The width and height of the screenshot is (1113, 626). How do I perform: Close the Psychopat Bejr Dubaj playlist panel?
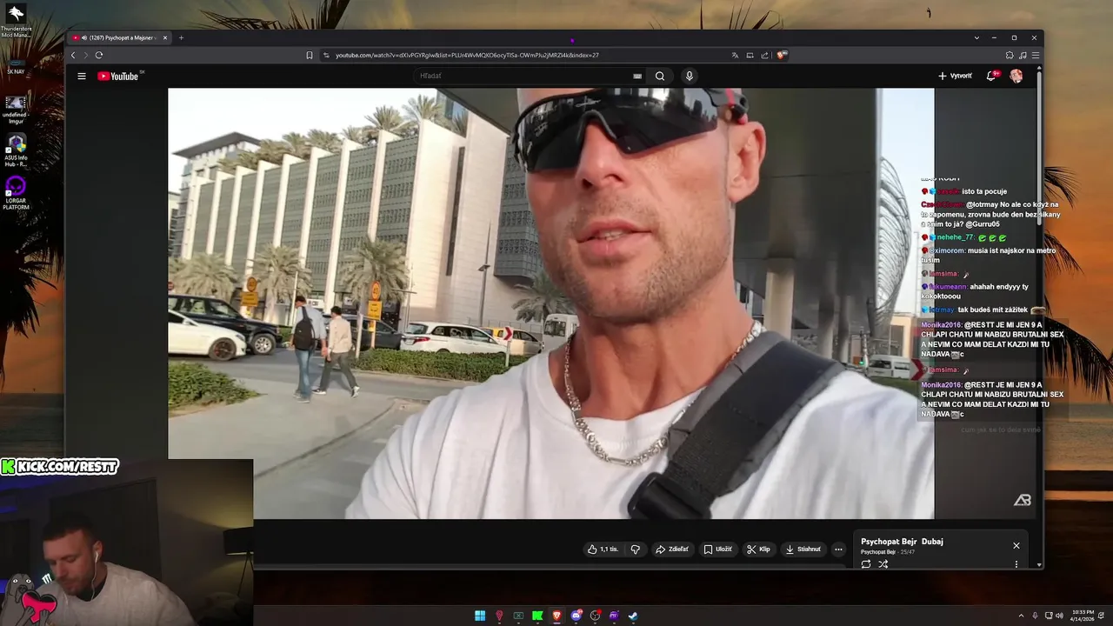(x=1016, y=546)
